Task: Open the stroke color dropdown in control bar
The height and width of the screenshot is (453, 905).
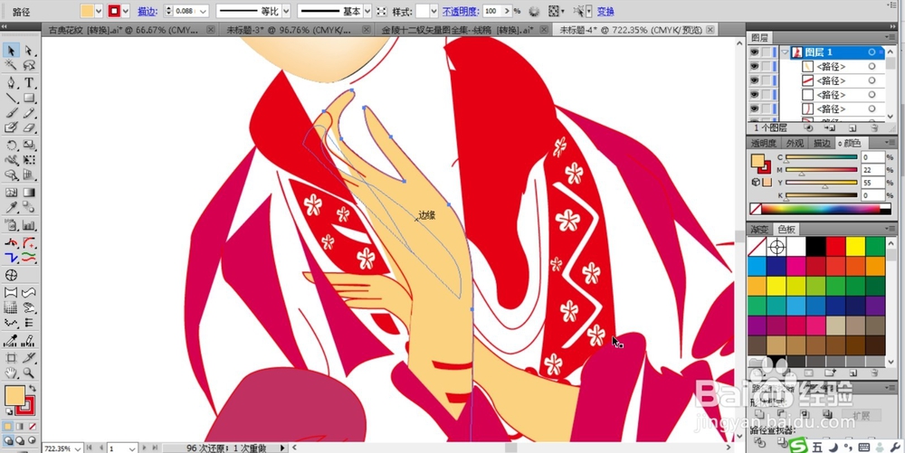Action: click(x=127, y=11)
